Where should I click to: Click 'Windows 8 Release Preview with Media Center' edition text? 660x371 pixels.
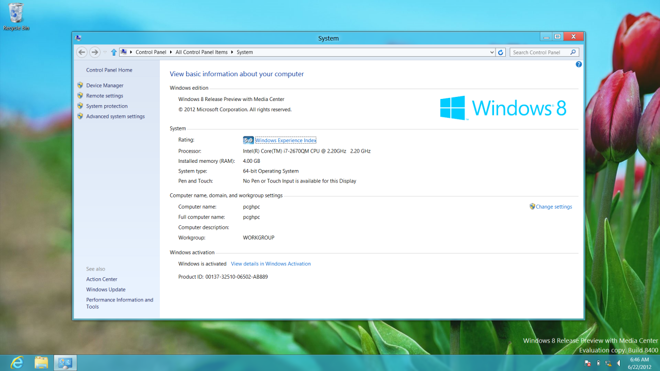(x=232, y=99)
